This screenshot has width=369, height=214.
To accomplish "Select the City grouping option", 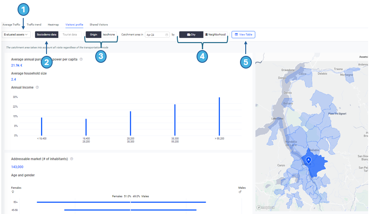I will [191, 34].
